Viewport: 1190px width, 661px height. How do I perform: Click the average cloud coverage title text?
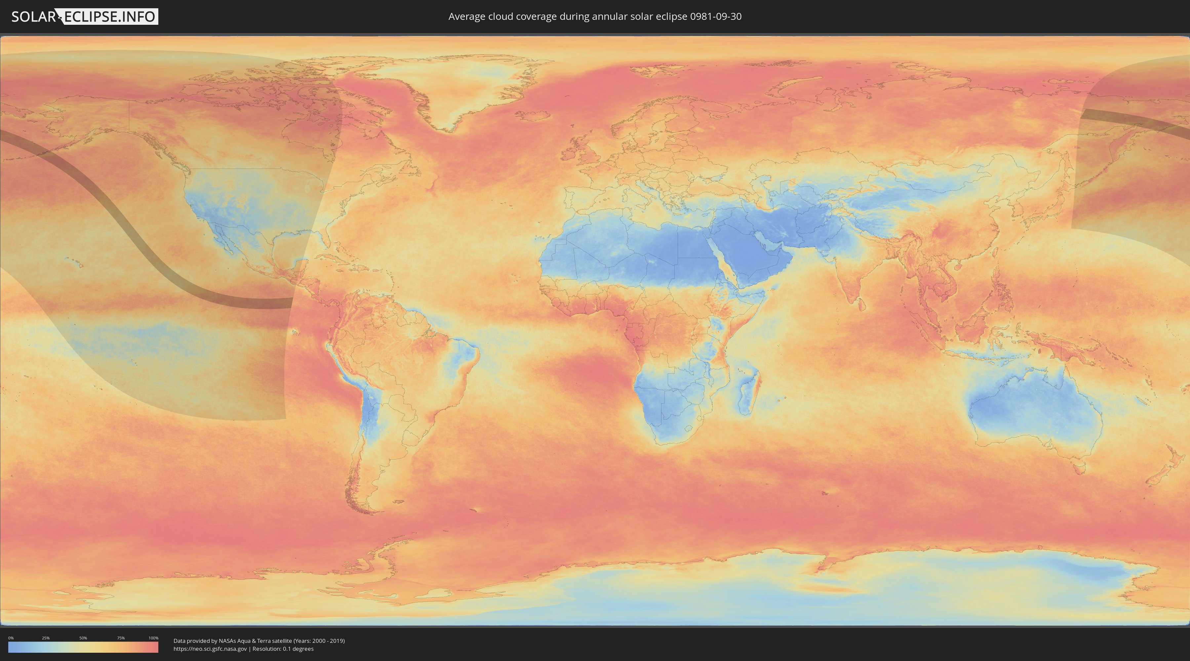[x=595, y=17]
